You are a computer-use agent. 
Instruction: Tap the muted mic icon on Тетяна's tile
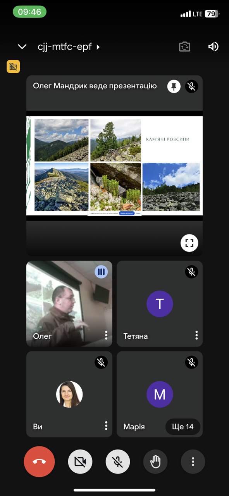191,272
